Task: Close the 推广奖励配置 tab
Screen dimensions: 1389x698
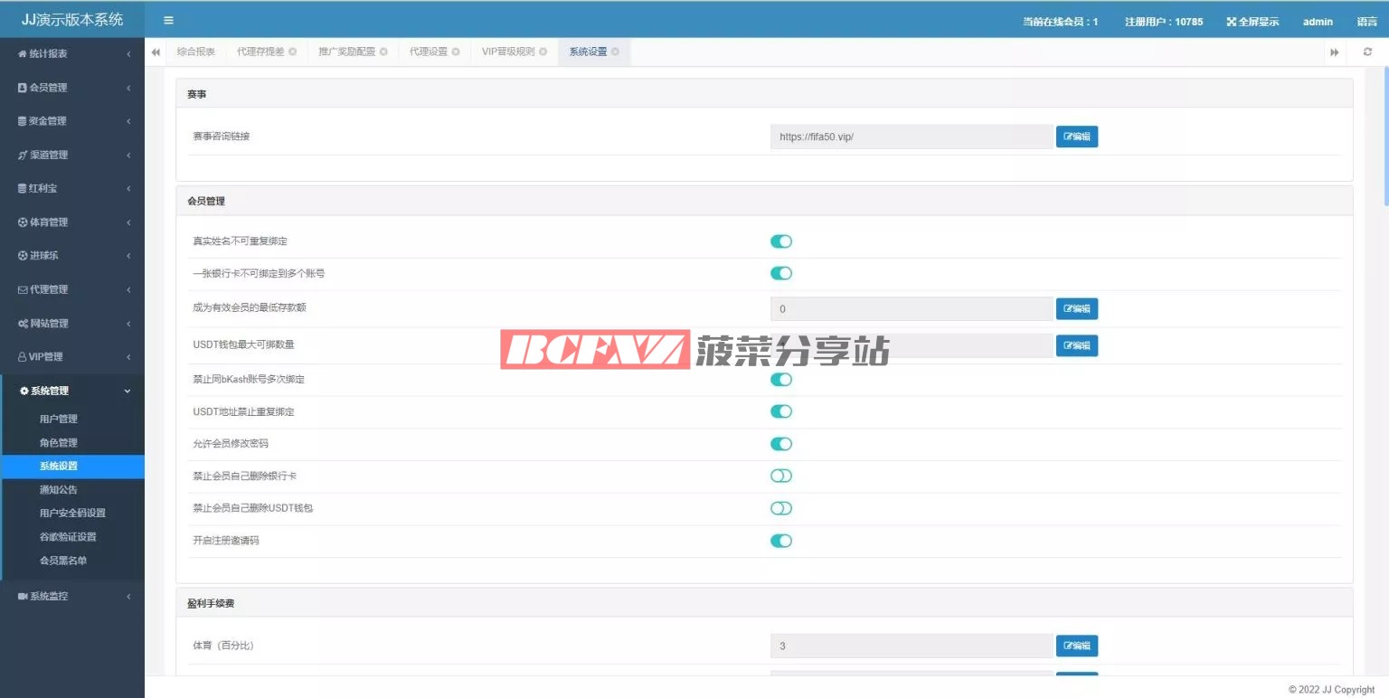Action: (383, 52)
